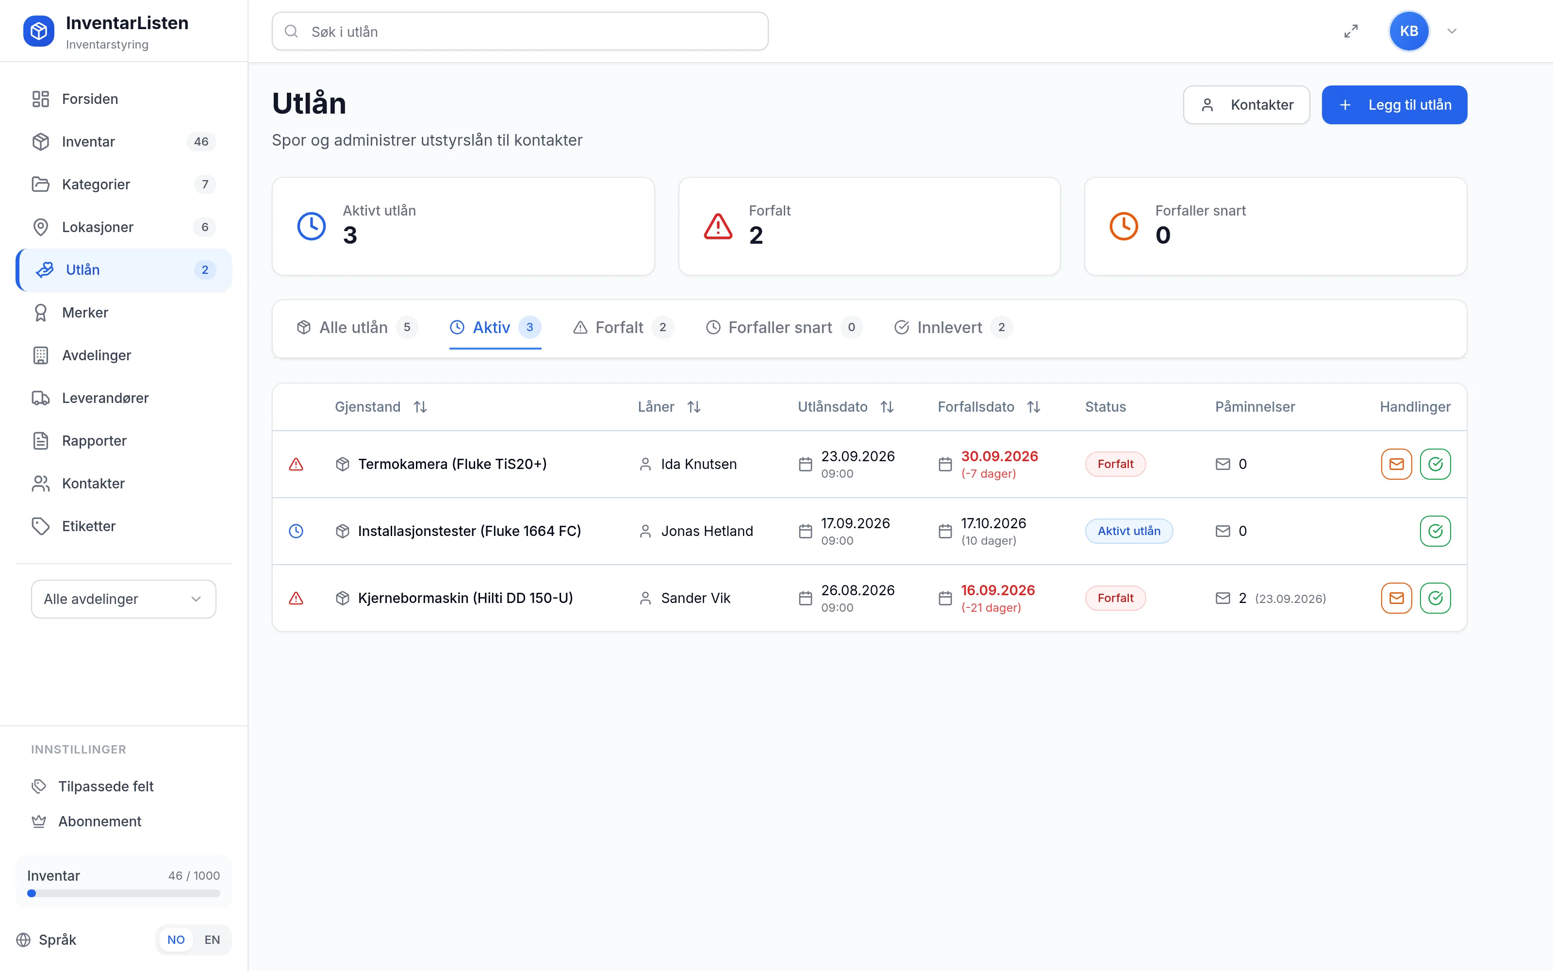Click the Inventar usage progress bar
This screenshot has width=1553, height=971.
tap(123, 893)
